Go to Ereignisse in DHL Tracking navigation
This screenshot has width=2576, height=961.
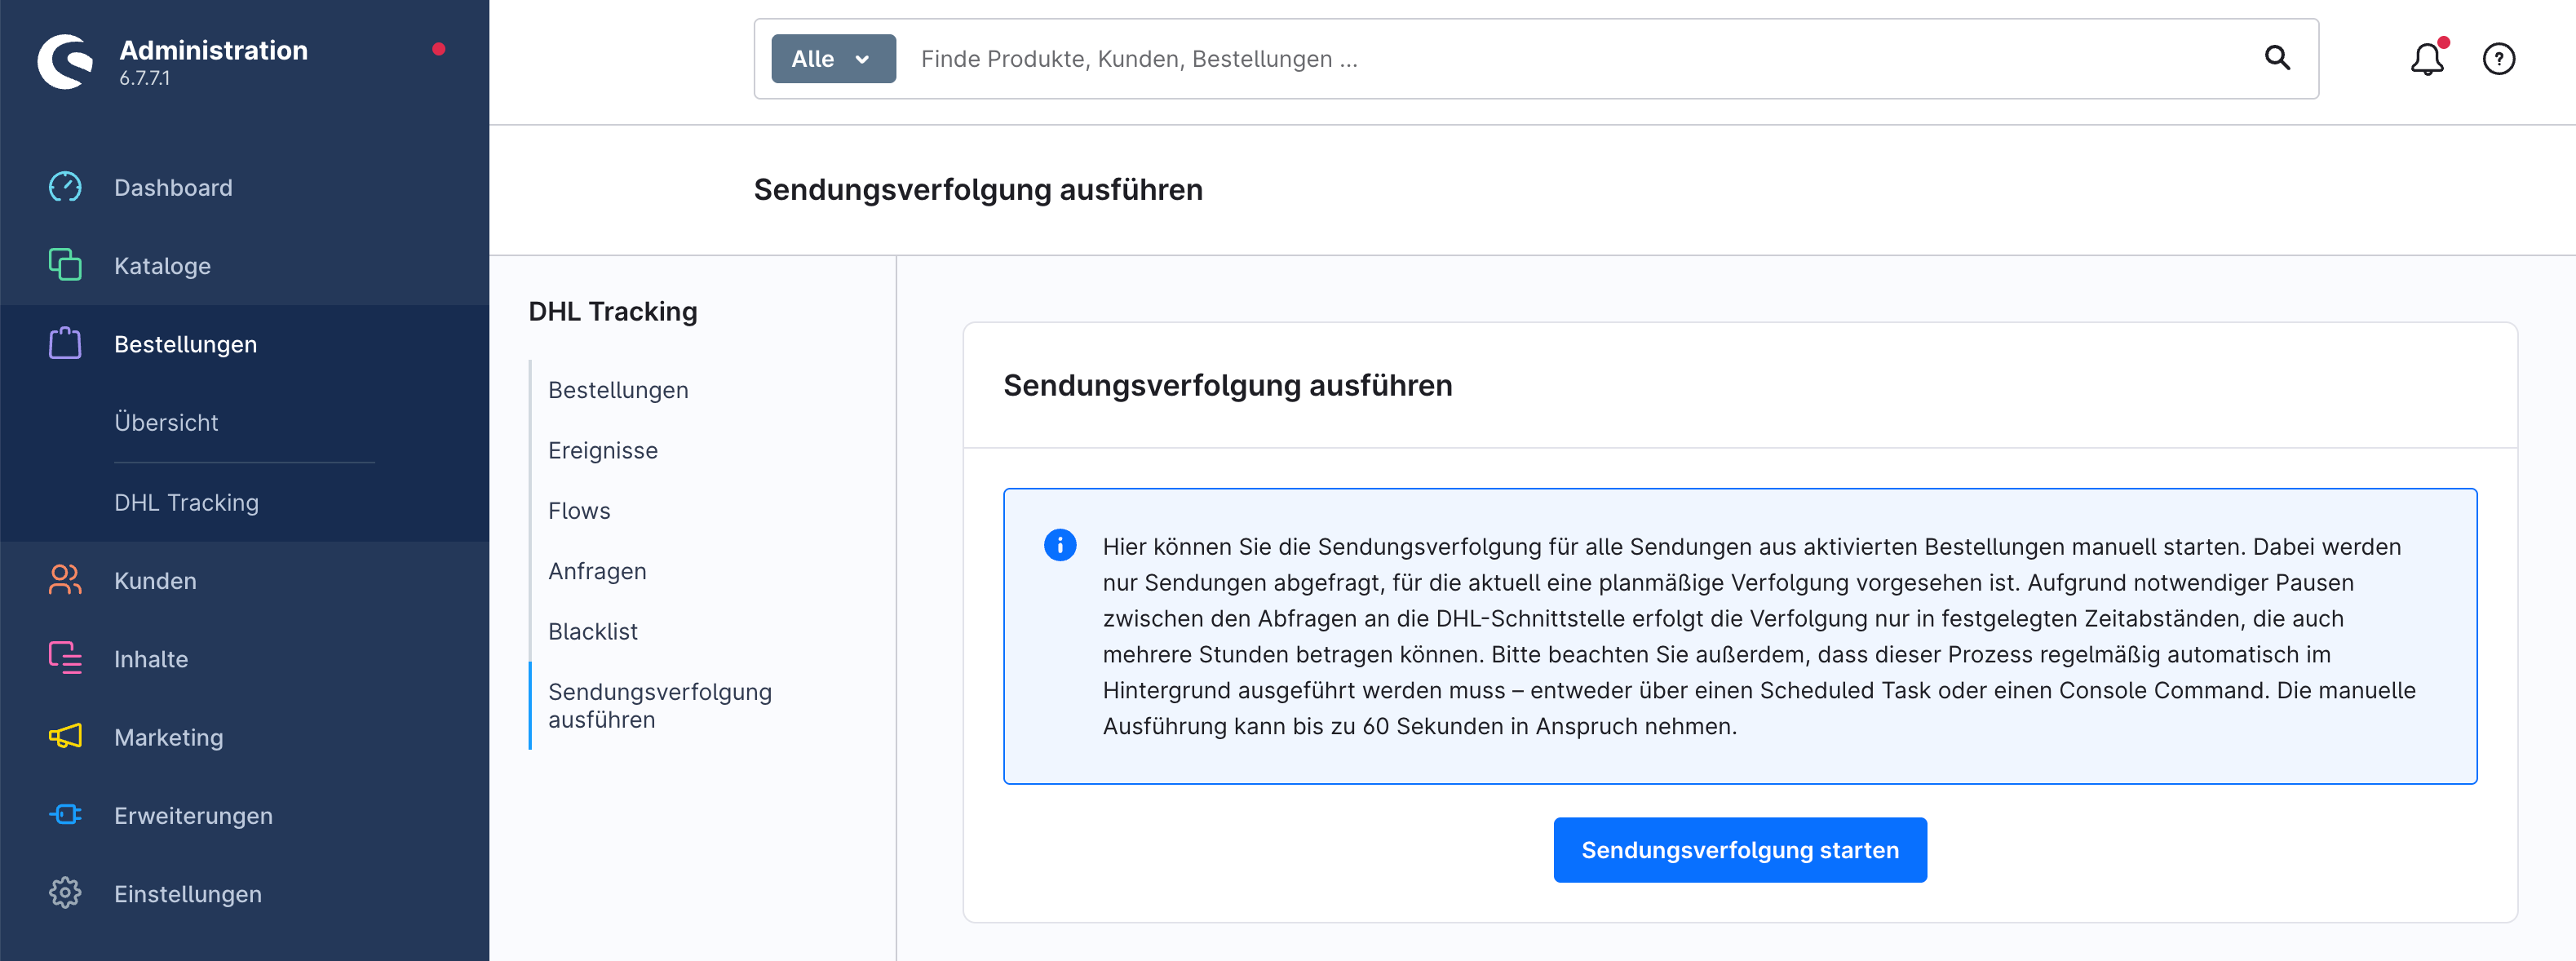tap(603, 450)
